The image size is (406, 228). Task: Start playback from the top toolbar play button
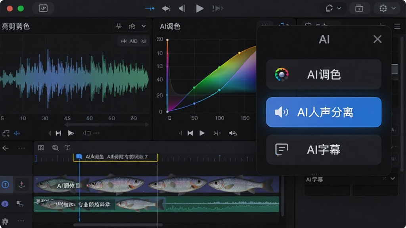(x=200, y=9)
